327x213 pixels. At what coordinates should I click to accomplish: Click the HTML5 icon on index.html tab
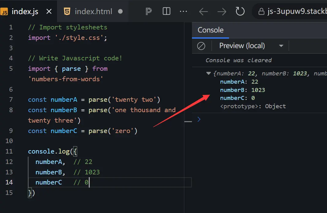[x=66, y=12]
